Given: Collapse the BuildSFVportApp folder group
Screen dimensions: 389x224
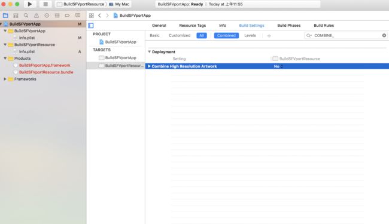Looking at the screenshot, I should [x=5, y=31].
